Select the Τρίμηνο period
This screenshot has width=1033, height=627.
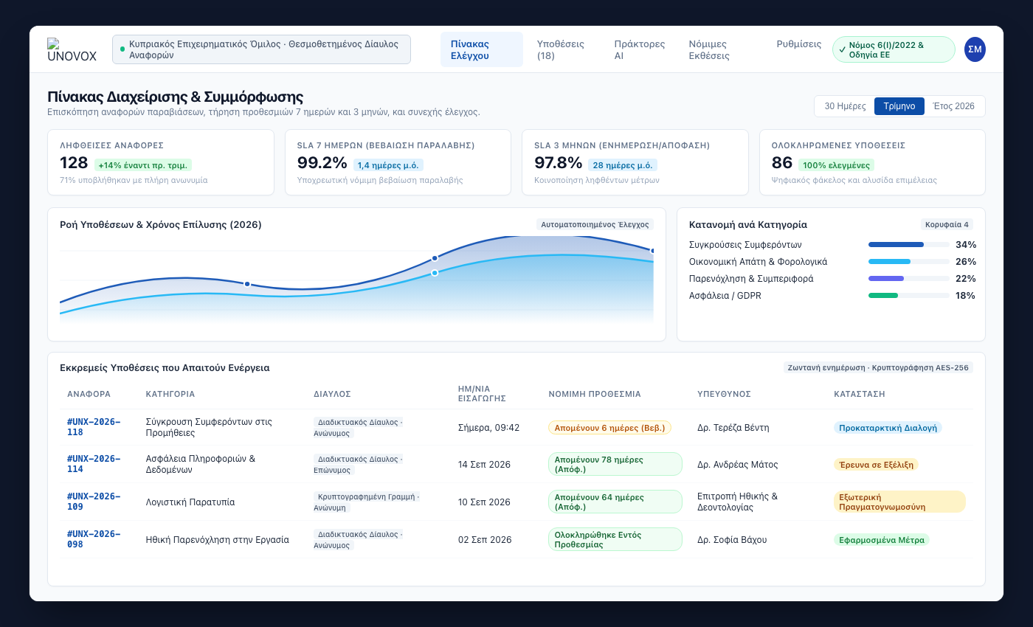[899, 106]
